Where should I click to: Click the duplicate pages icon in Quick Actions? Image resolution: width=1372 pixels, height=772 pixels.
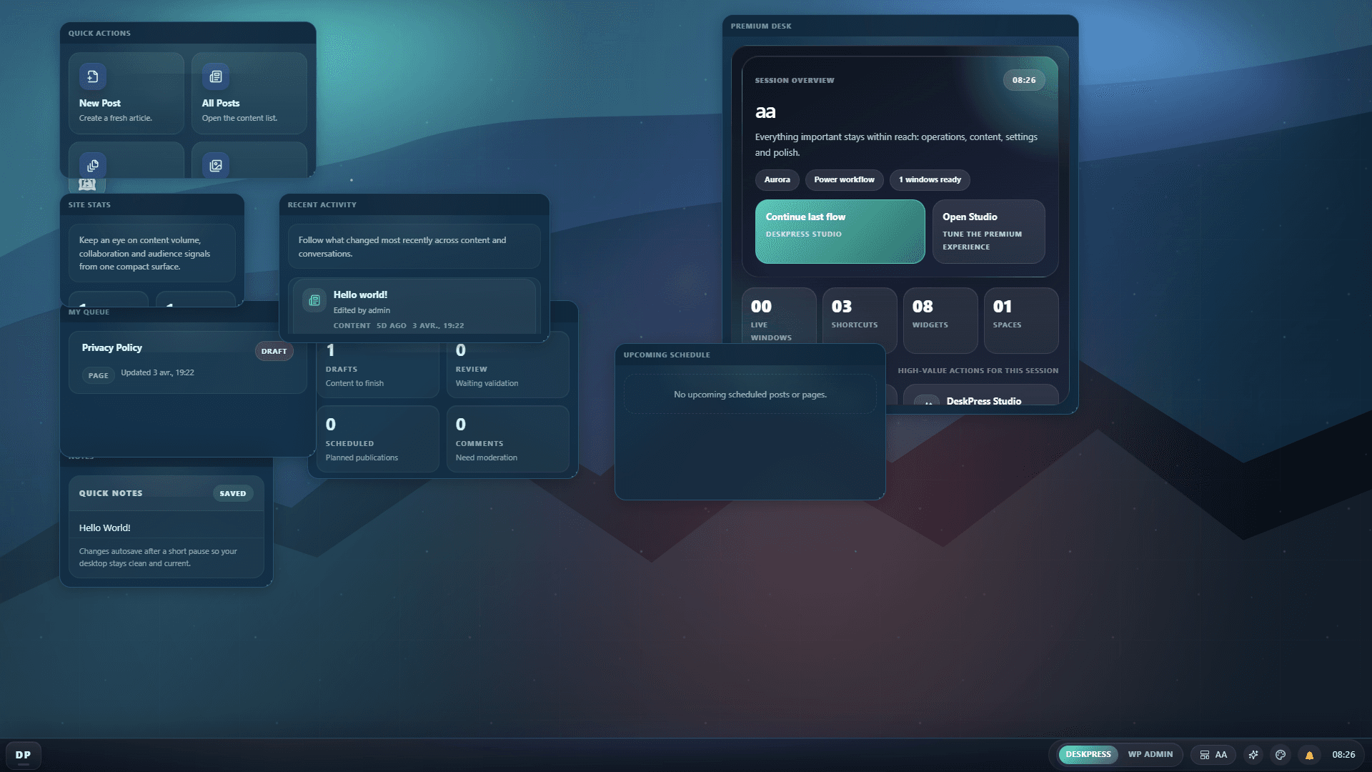click(92, 165)
